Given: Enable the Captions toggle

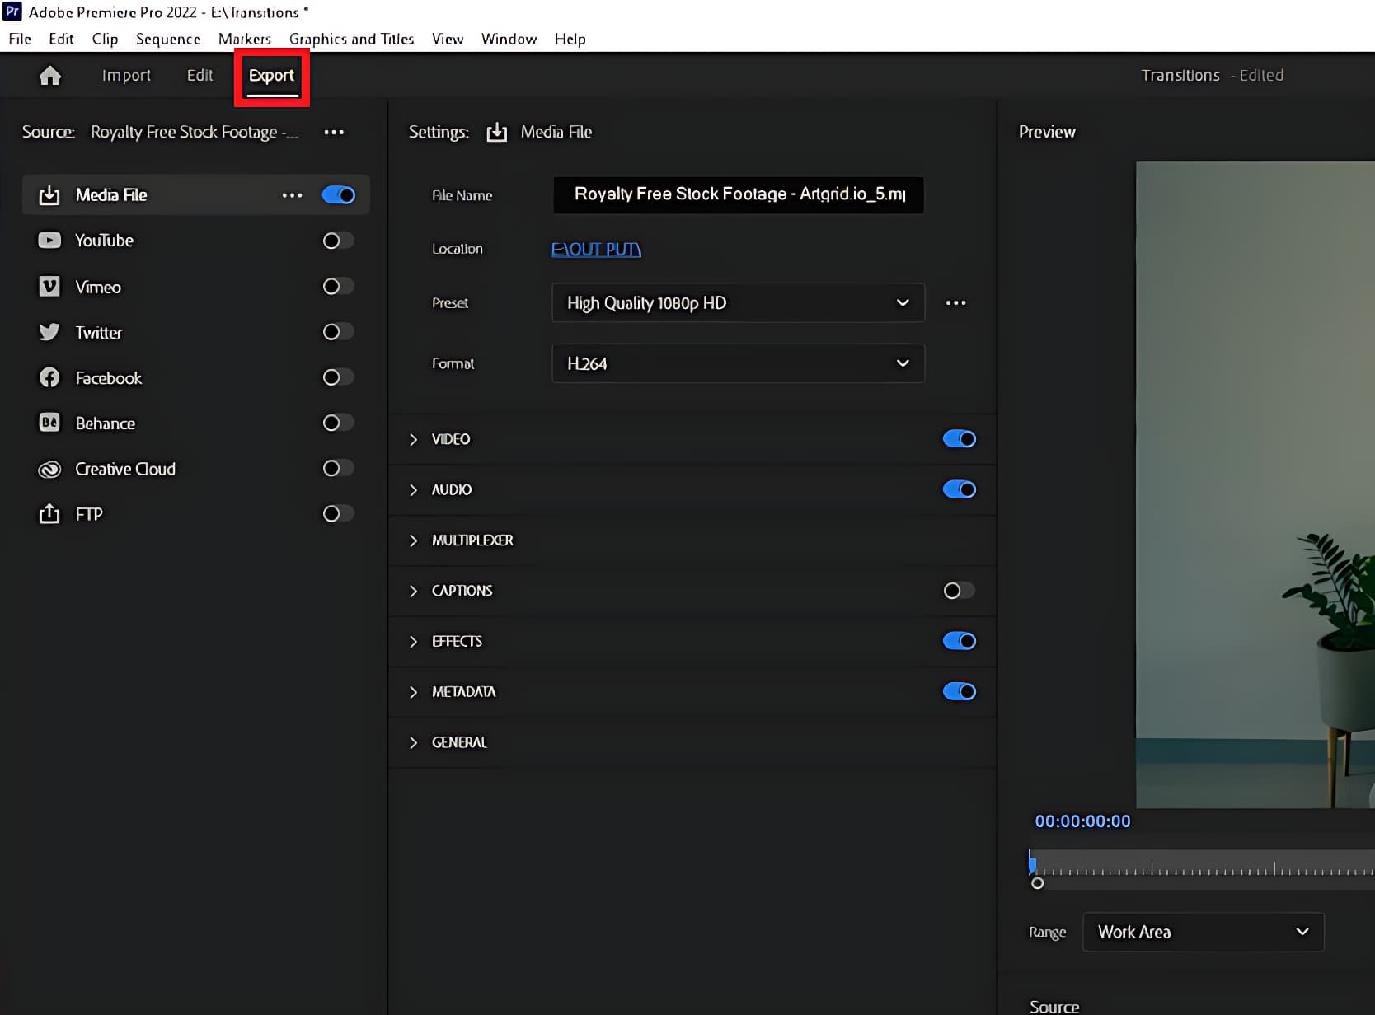Looking at the screenshot, I should tap(959, 591).
